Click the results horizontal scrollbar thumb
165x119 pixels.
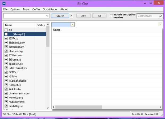coord(79,107)
